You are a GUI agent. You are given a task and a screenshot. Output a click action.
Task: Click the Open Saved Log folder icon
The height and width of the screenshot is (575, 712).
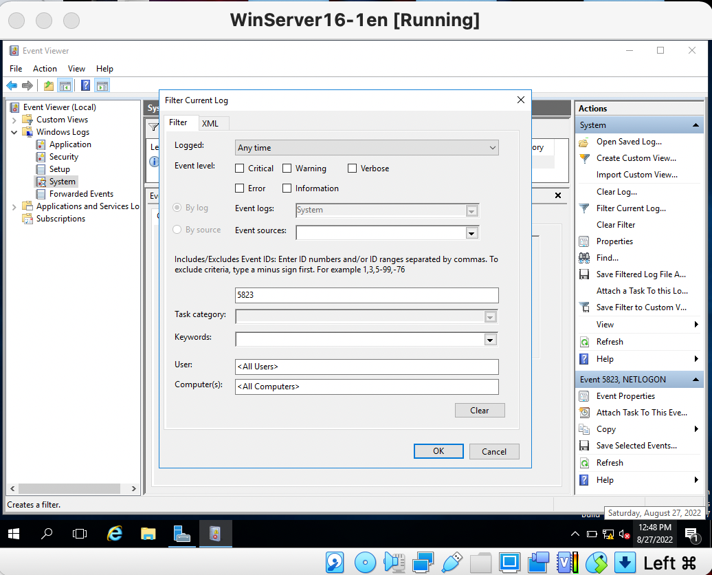tap(584, 142)
